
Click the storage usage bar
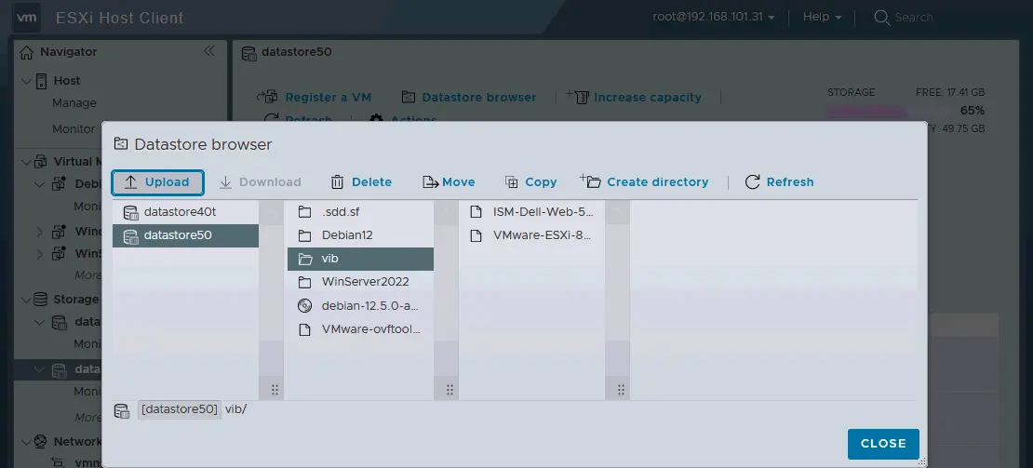[x=887, y=112]
